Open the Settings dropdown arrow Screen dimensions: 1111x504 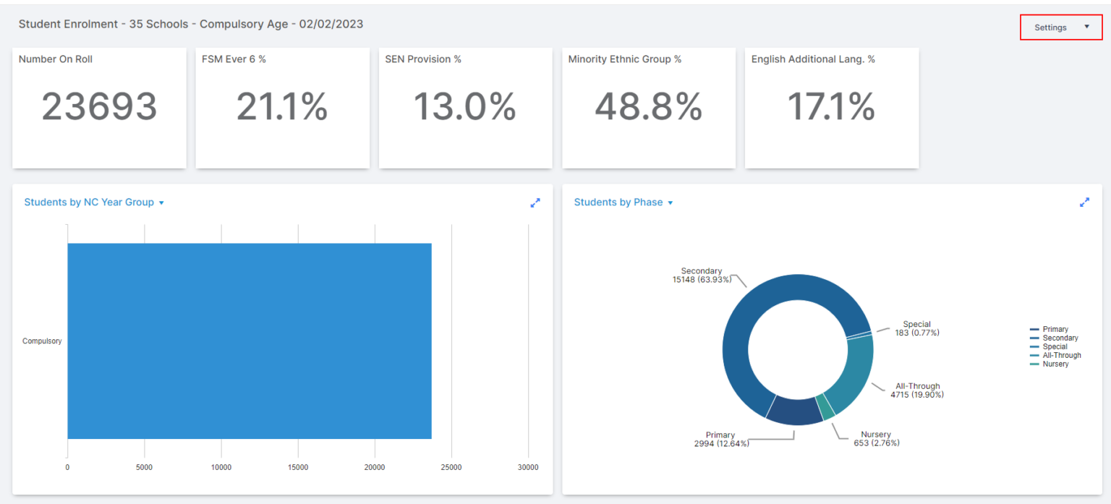pos(1086,26)
